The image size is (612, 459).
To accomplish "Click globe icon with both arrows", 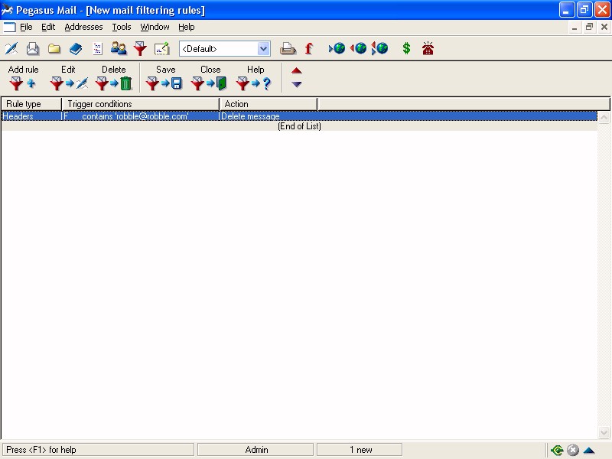I will tap(379, 49).
